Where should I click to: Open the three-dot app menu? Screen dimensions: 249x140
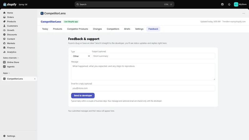244,13
